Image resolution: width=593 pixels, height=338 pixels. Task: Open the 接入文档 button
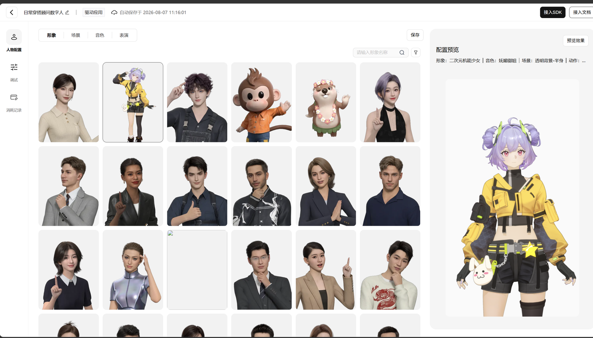tap(581, 13)
